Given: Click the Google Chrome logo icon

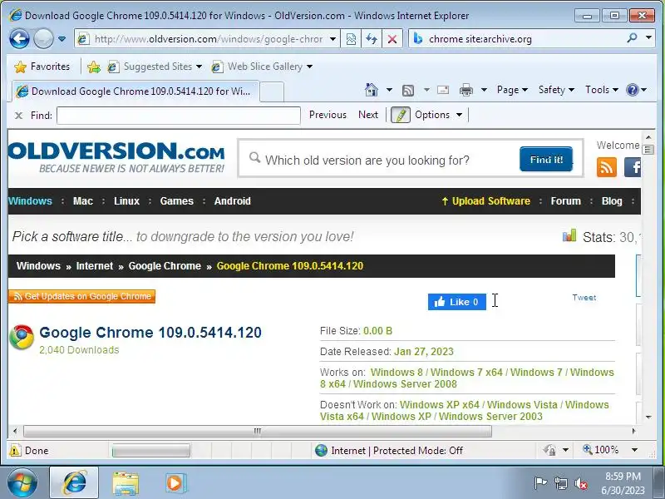Looking at the screenshot, I should tap(22, 338).
